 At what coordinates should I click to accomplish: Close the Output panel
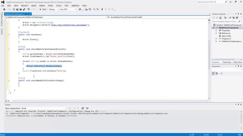point(241,105)
